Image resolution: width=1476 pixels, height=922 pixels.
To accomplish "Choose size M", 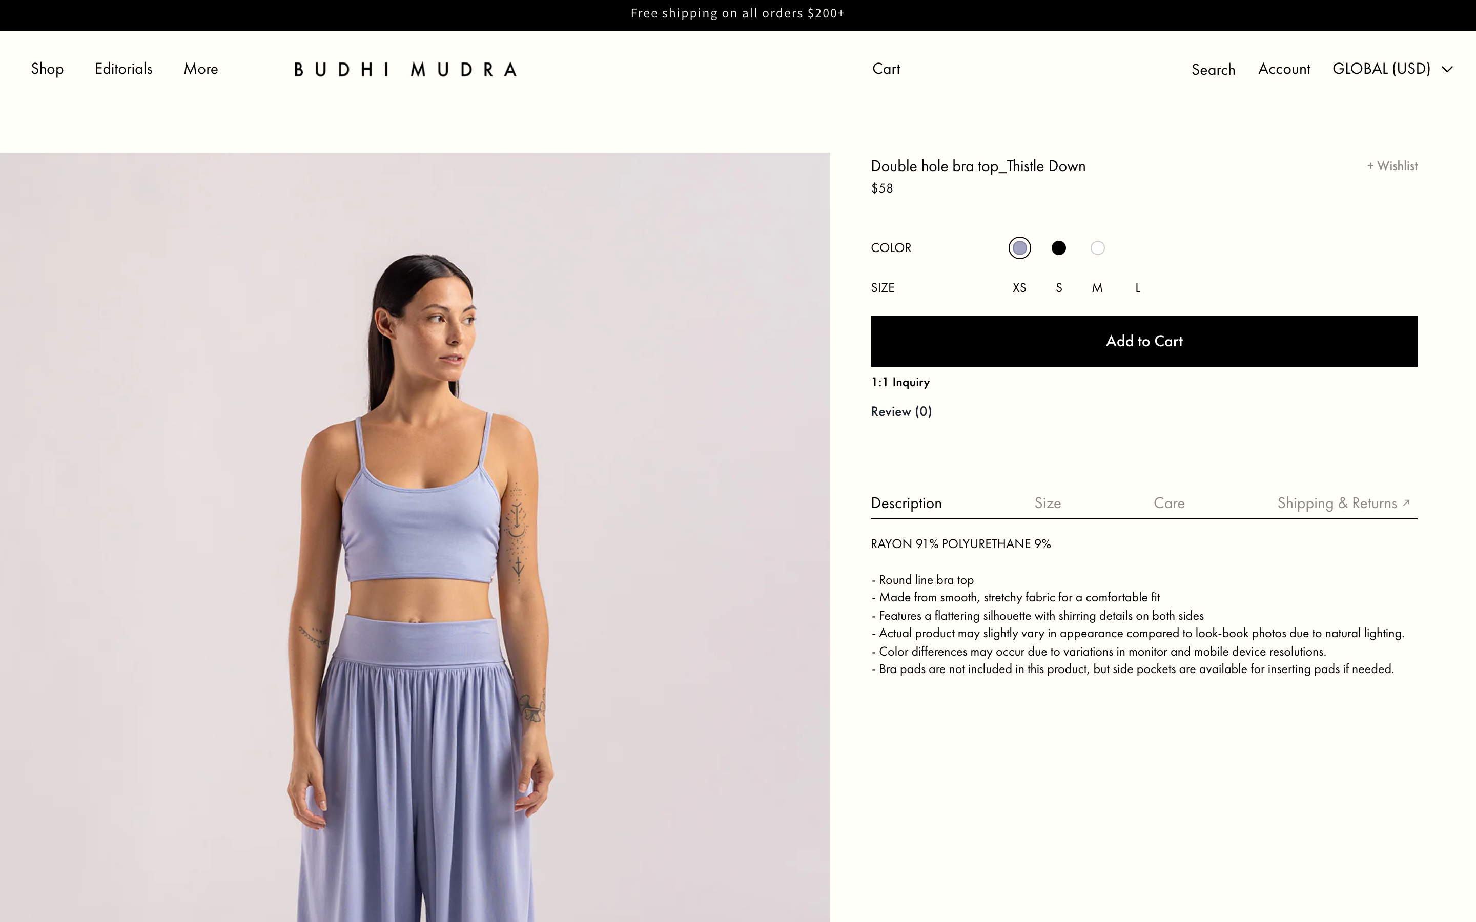I will click(1097, 288).
